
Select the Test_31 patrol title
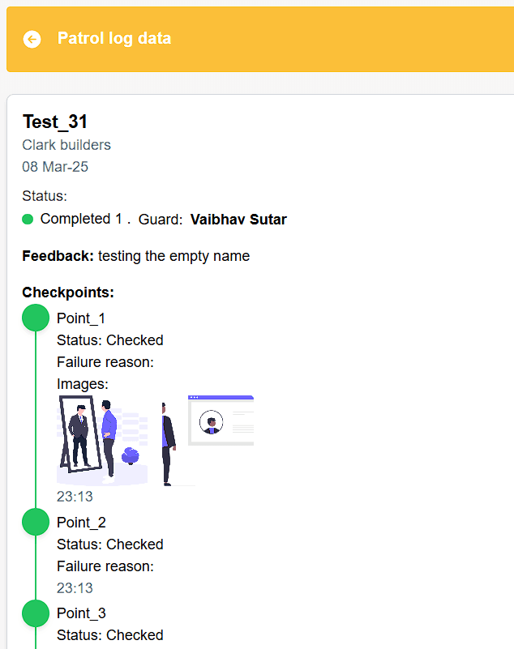pos(54,122)
